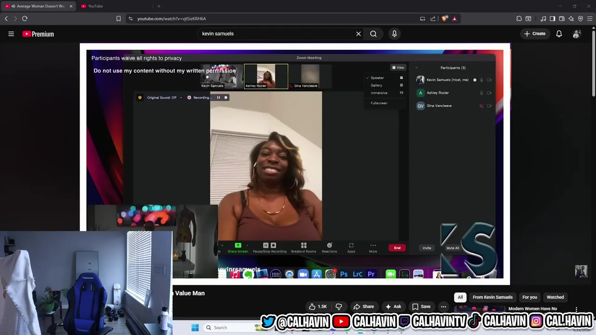The image size is (596, 335).
Task: Open the browser hamburger main menu
Action: (x=589, y=19)
